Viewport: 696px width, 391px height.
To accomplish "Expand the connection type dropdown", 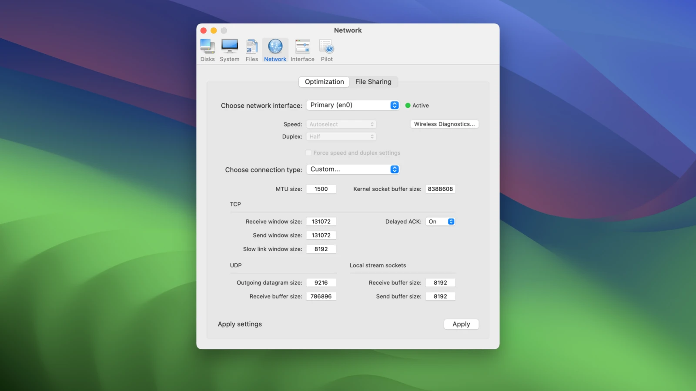I will pos(353,169).
